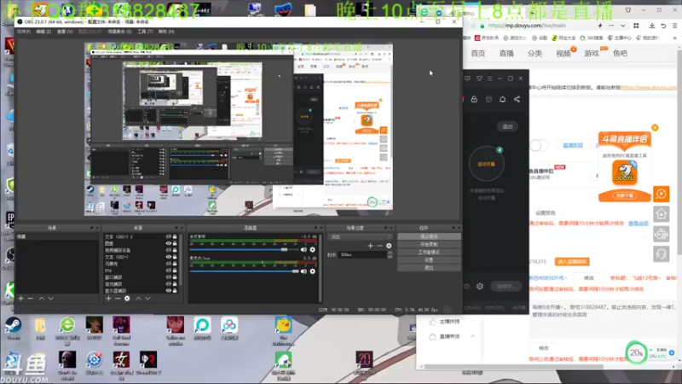Open source properties gear in Sources panel
This screenshot has width=682, height=384.
point(127,298)
